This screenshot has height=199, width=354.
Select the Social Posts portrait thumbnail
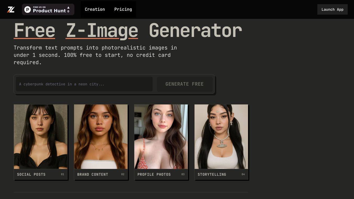tap(41, 137)
